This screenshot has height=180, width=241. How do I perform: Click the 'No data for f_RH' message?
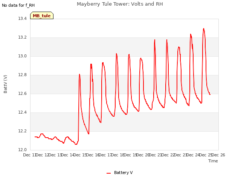(x=18, y=5)
